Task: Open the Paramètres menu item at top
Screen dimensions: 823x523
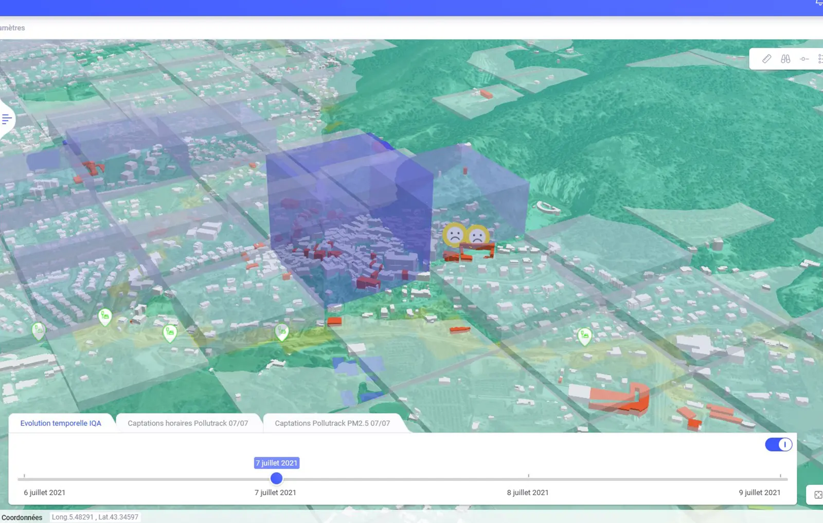Action: point(12,28)
